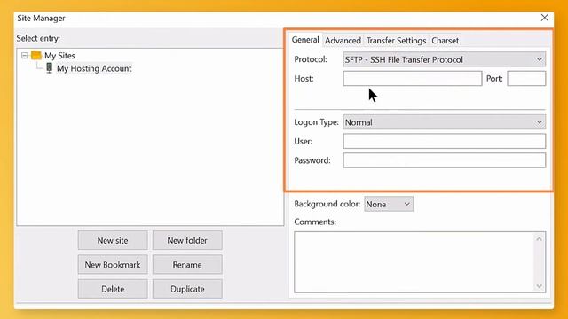Click the Host input field

point(412,79)
